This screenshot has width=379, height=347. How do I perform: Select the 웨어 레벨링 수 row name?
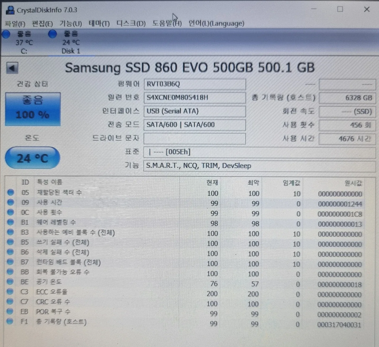pos(56,222)
